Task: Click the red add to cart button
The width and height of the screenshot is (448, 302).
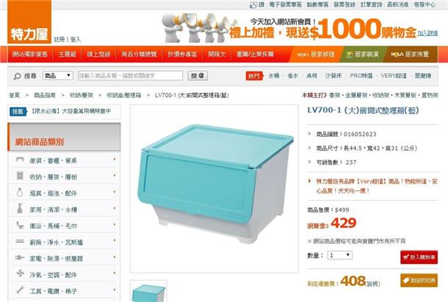Action: (x=419, y=257)
